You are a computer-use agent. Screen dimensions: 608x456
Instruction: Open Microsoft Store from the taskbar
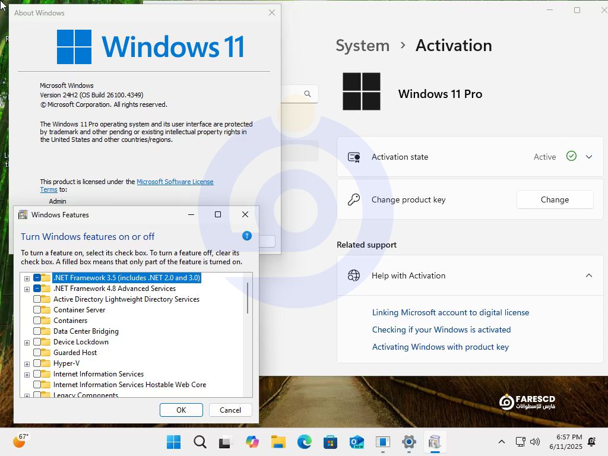click(330, 442)
